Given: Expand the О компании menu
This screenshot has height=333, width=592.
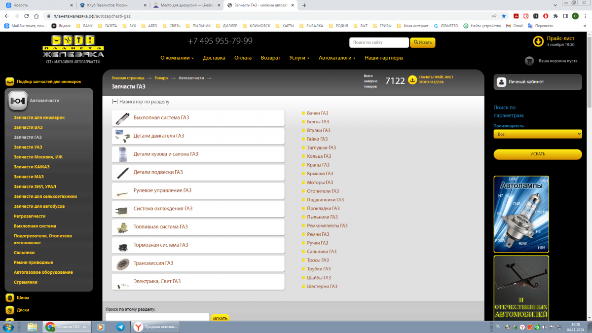Looking at the screenshot, I should coord(177,58).
